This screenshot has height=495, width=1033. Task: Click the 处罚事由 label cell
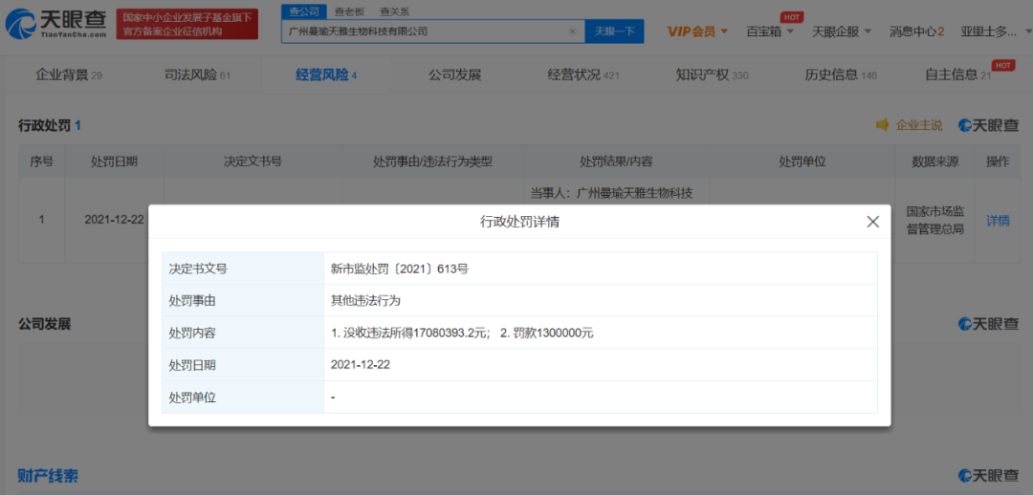click(242, 301)
